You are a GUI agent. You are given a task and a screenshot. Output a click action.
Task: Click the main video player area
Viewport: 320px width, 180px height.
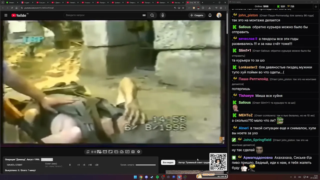[112, 82]
